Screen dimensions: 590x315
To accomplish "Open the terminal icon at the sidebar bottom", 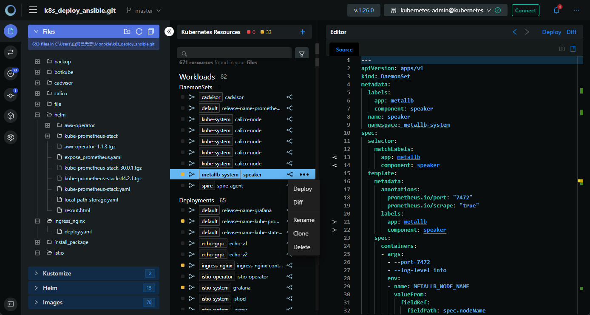I will [x=11, y=304].
